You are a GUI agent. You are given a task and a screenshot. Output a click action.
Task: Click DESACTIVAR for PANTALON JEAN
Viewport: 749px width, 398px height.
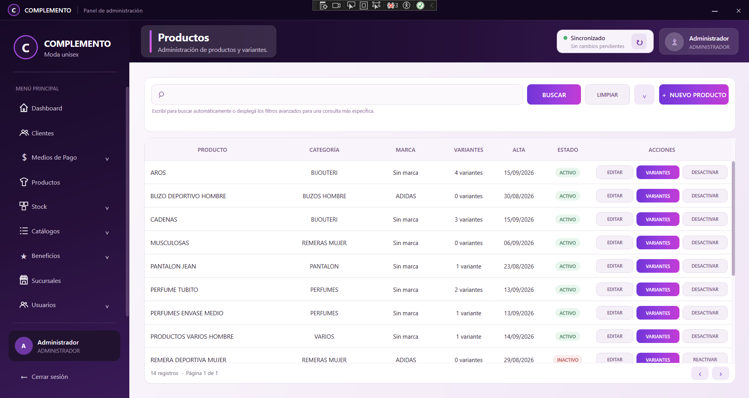705,266
